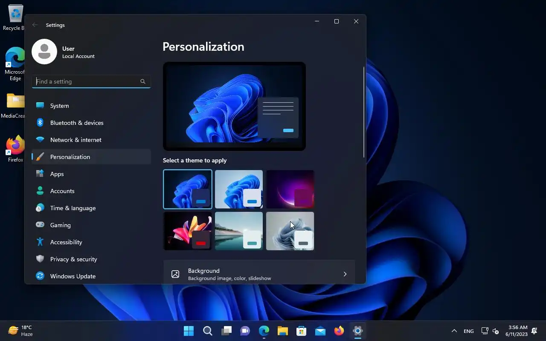Screen dimensions: 546x341
Task: Click the search magnifier in Find a setting
Action: pyautogui.click(x=143, y=81)
